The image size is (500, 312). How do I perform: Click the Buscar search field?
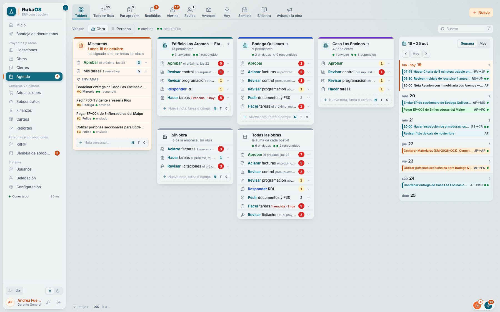click(x=466, y=29)
